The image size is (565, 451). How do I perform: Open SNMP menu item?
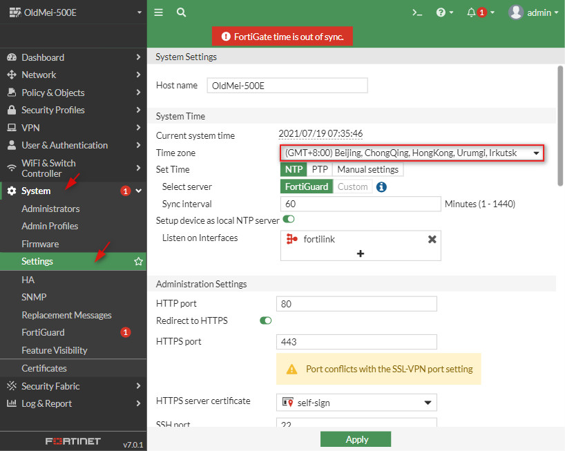(x=34, y=297)
